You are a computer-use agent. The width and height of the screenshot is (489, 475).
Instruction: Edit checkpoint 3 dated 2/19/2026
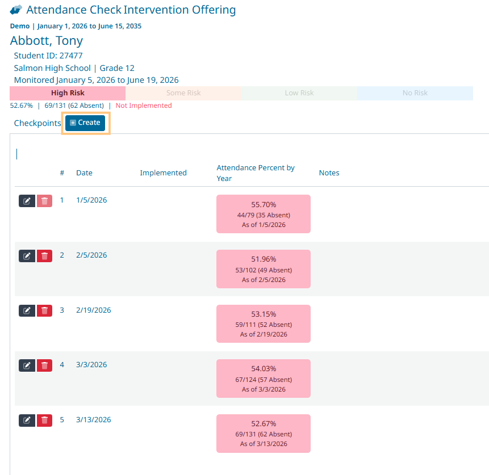click(x=27, y=311)
